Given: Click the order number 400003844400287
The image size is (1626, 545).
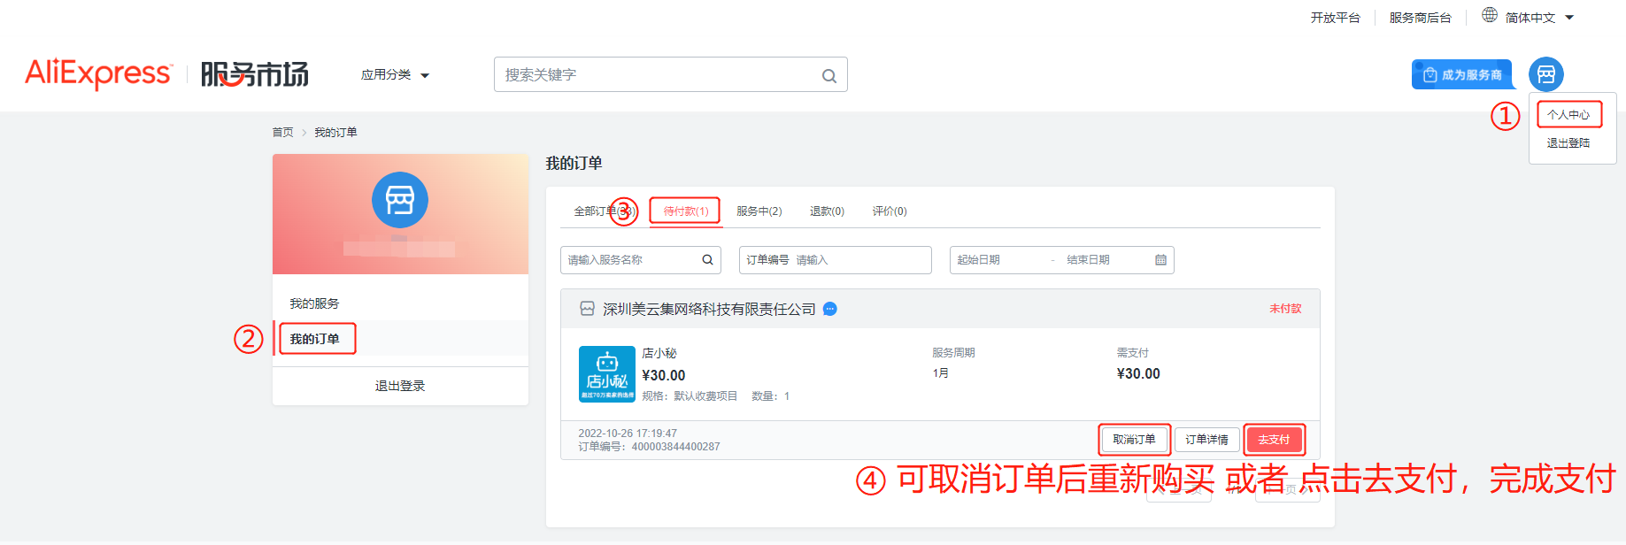Looking at the screenshot, I should [675, 447].
